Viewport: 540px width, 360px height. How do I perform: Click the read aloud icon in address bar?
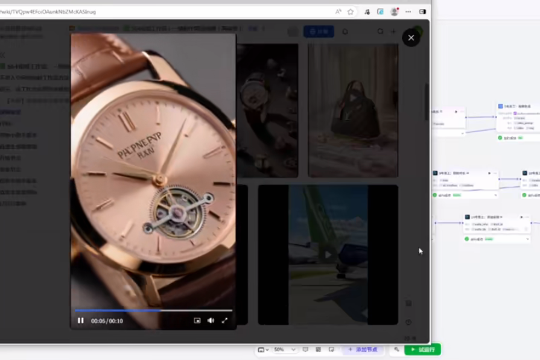pyautogui.click(x=338, y=11)
